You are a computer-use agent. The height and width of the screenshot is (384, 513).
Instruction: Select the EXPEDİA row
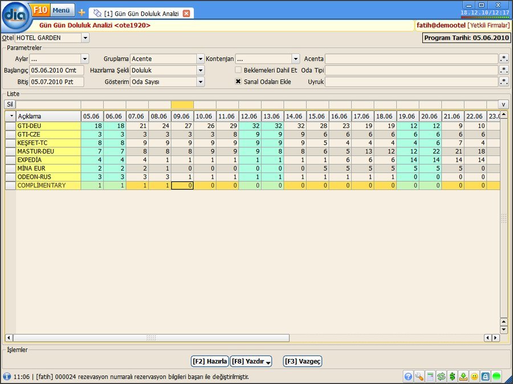253,160
